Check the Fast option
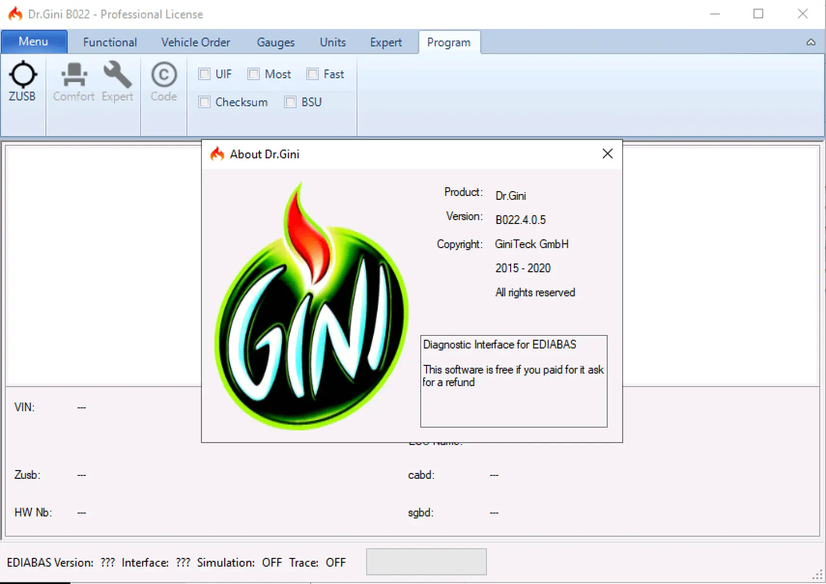The image size is (826, 584). (313, 74)
